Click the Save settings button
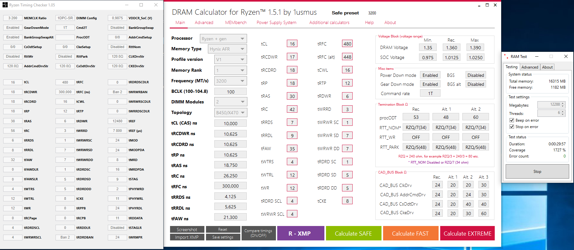 (223, 237)
